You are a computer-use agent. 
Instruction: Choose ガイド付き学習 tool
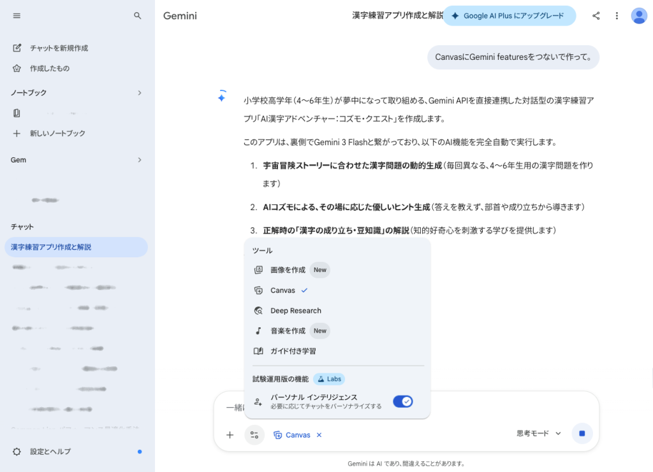(x=337, y=351)
